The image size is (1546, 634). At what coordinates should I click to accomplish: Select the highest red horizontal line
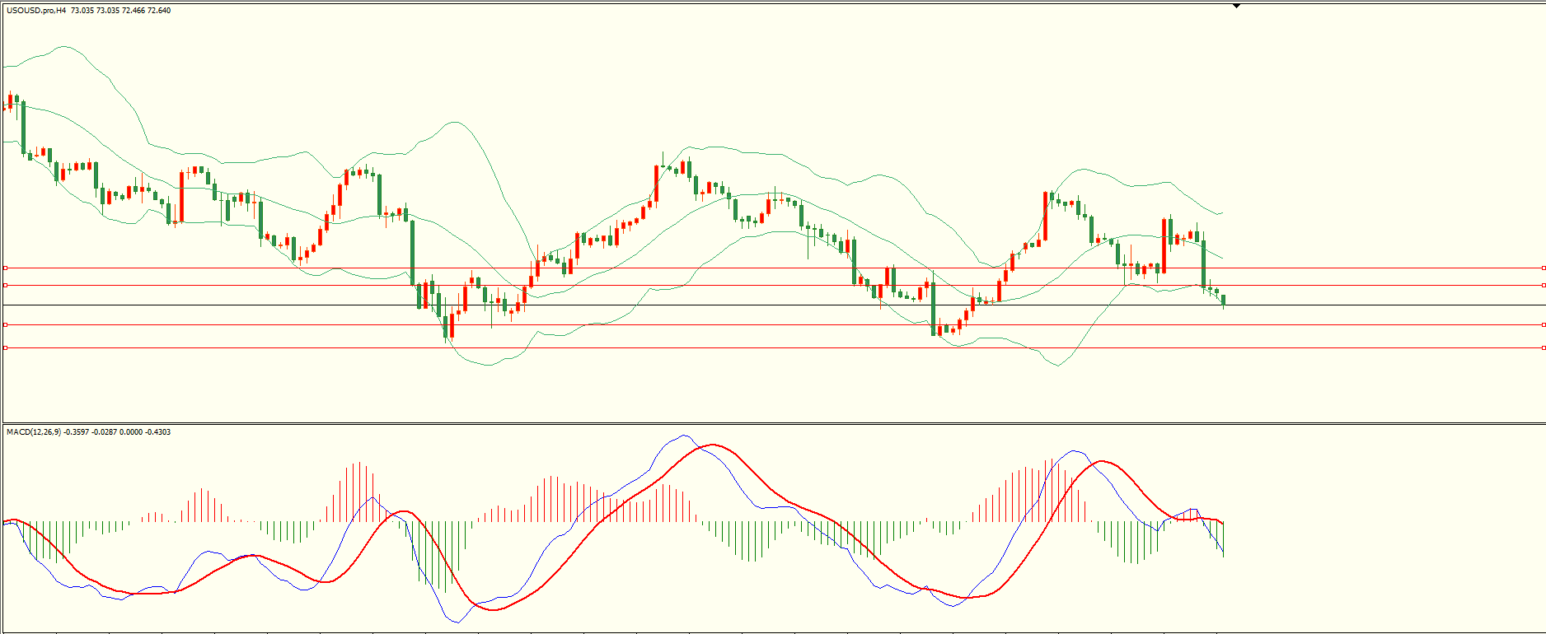pos(773,268)
